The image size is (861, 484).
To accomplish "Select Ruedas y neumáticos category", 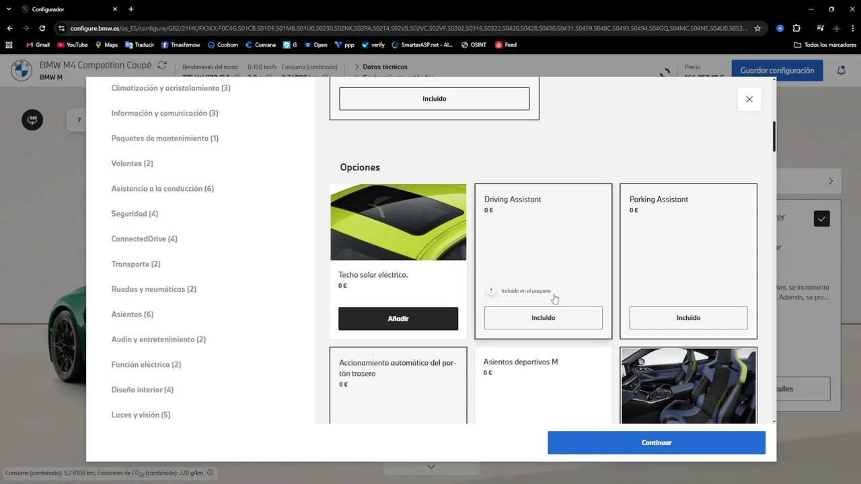I will (153, 289).
